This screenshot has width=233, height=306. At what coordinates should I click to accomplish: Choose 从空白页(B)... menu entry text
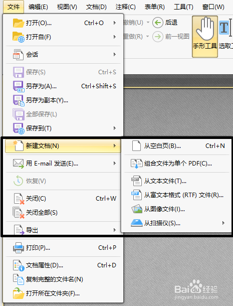162,146
